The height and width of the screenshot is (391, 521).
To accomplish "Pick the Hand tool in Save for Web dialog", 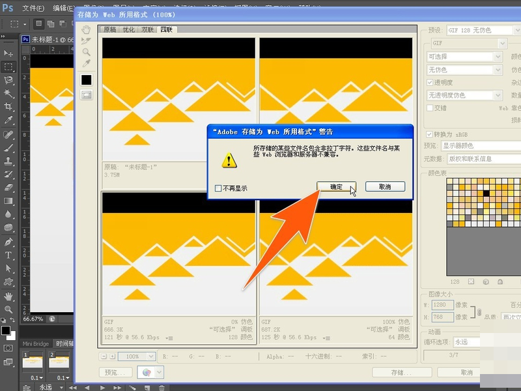I will [x=87, y=30].
